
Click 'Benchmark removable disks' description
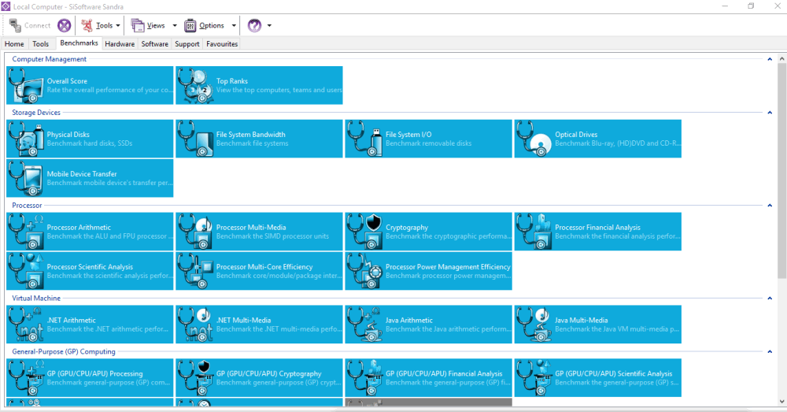429,143
